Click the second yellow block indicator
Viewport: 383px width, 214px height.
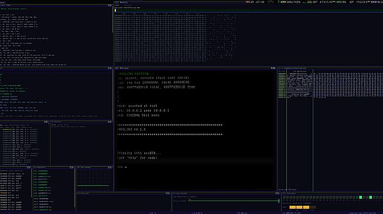point(299,208)
